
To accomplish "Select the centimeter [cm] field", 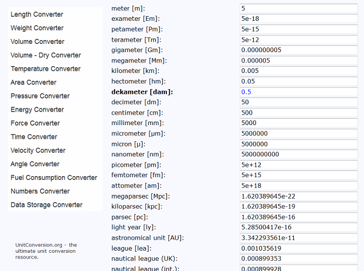I will [x=299, y=113].
